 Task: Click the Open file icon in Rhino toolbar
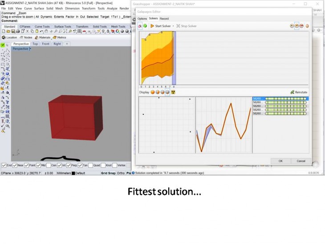click(x=8, y=31)
